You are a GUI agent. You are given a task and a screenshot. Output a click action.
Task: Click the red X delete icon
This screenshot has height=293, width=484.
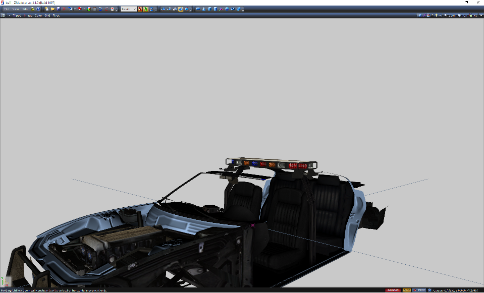64,9
